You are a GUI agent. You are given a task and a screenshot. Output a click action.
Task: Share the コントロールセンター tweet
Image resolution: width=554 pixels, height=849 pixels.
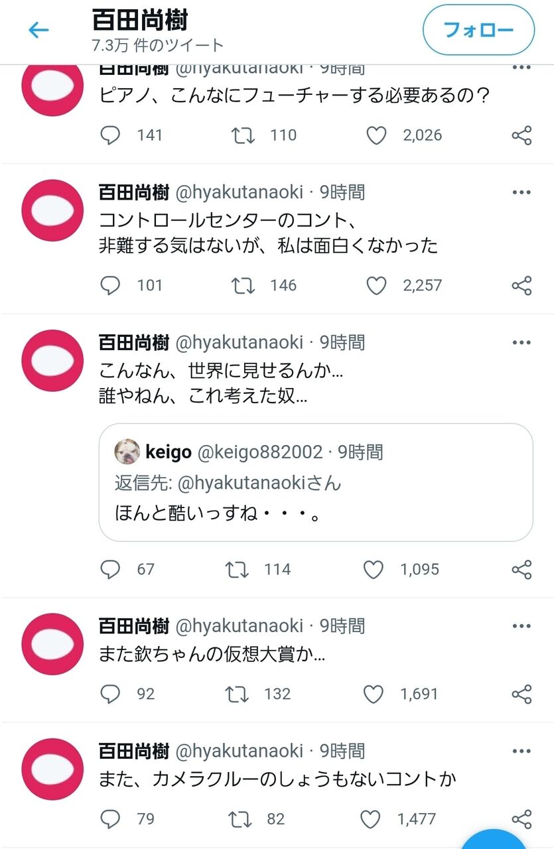coord(521,285)
